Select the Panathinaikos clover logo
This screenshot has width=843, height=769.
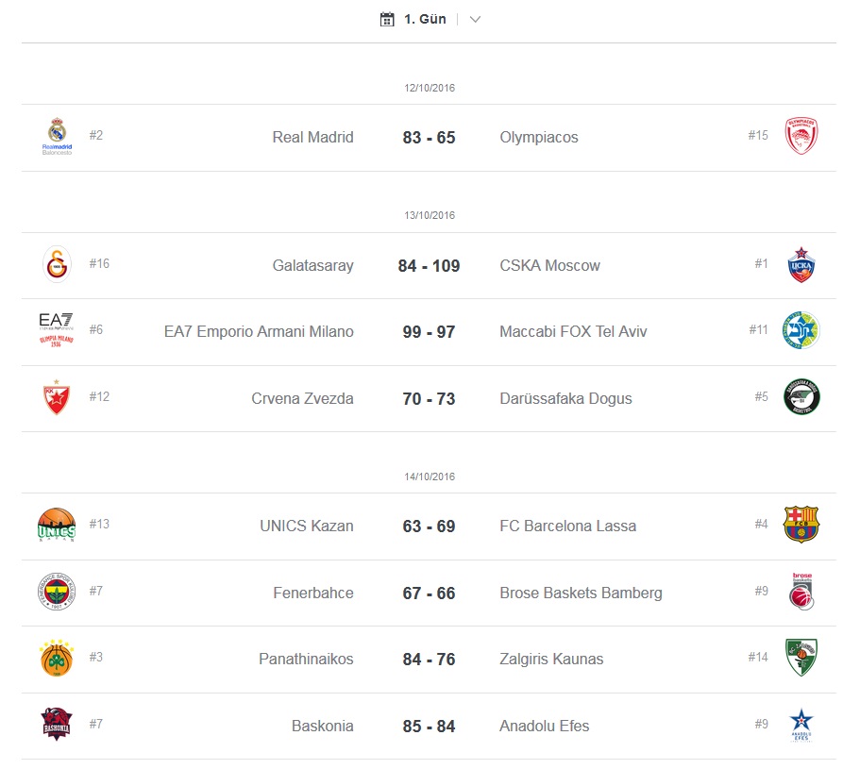(x=57, y=658)
